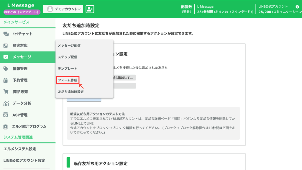Click the メッセージ sidebar icon
This screenshot has height=170, width=302.
pos(6,57)
